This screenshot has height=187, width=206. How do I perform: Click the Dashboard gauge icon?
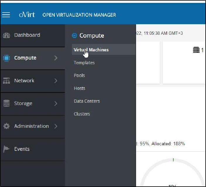click(6, 35)
